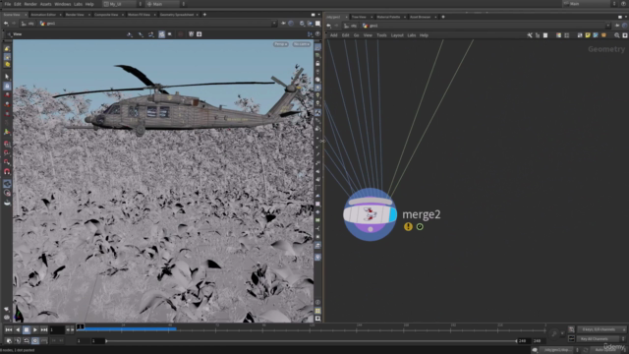The height and width of the screenshot is (354, 629).
Task: Open the Render menu in the main menu bar
Action: tap(30, 4)
